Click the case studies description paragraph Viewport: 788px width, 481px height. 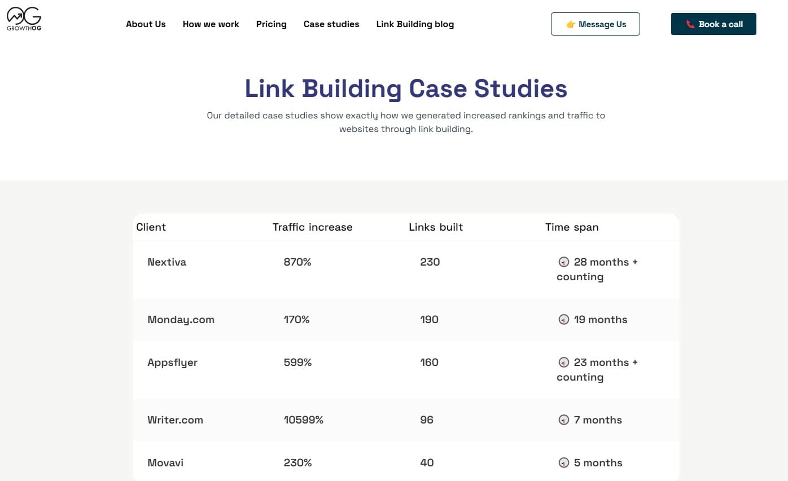pos(406,122)
